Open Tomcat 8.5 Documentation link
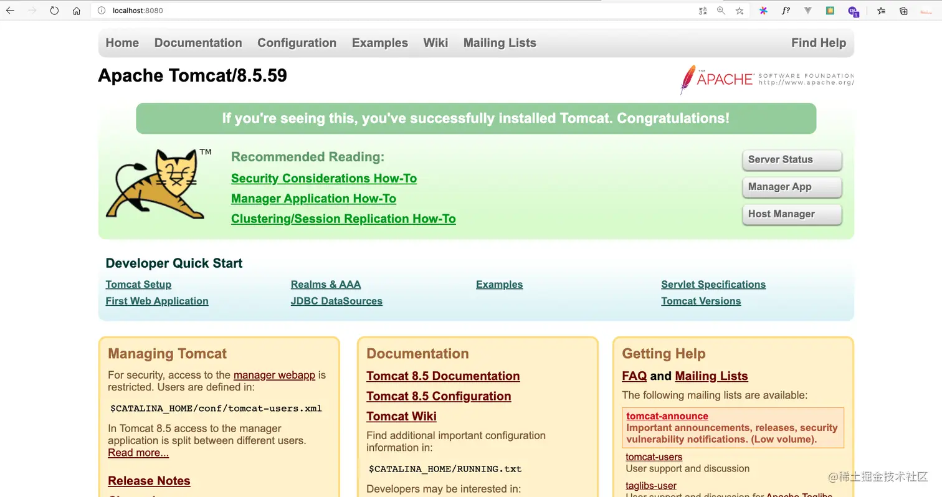The width and height of the screenshot is (942, 497). [x=443, y=376]
